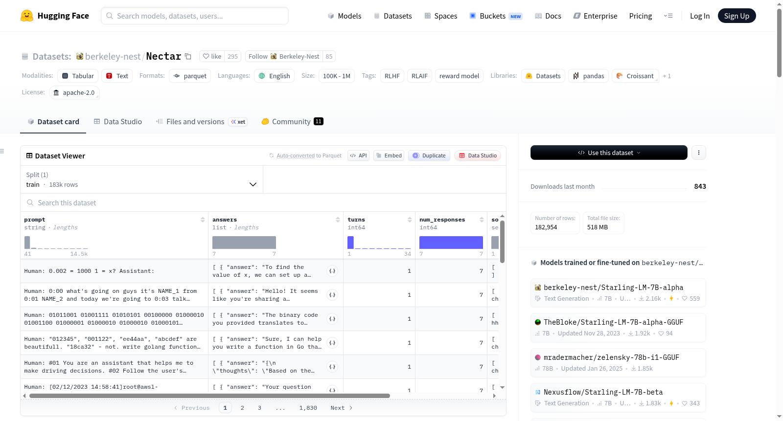Duplicate the dataset
The width and height of the screenshot is (783, 421).
click(429, 155)
